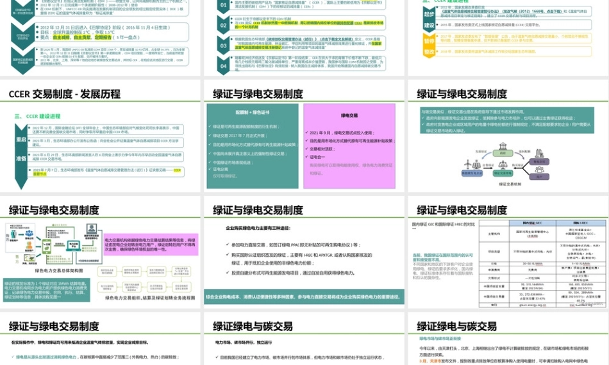Click the 三、CCER 建设进程 heading in 发展历程 slide
Viewport: 609px width, 365px height.
click(x=38, y=116)
